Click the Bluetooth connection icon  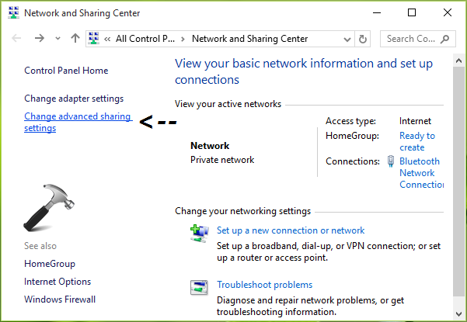(x=391, y=161)
